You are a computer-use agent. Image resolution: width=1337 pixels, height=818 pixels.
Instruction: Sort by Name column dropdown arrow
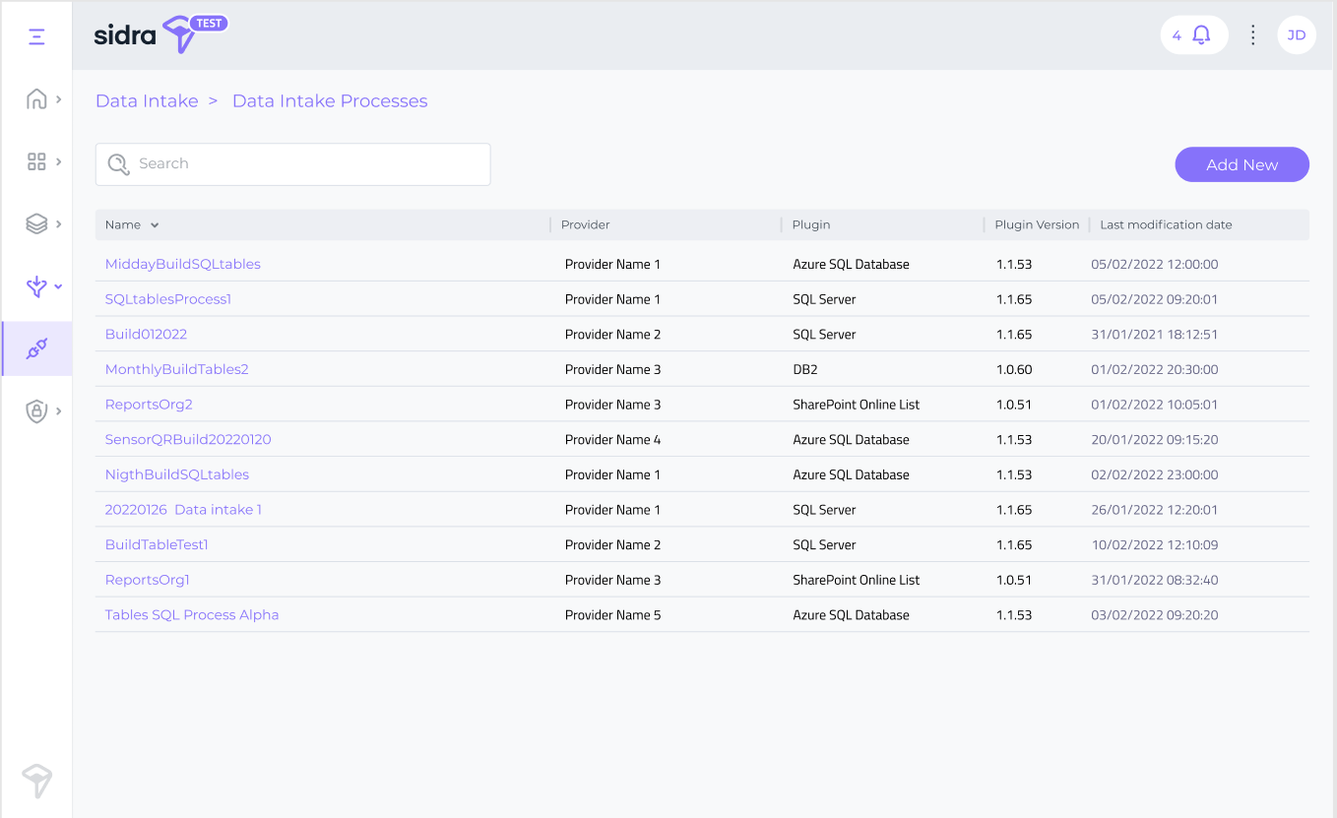[x=155, y=225]
